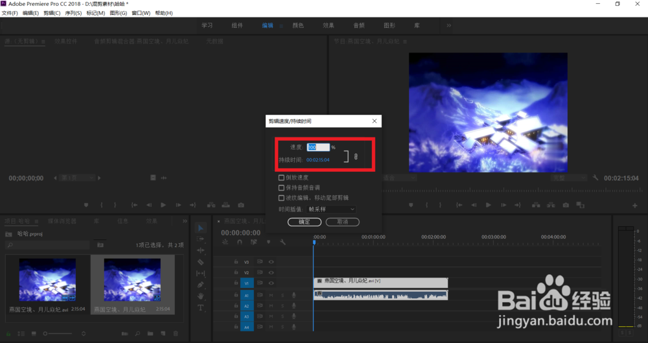648x343 pixels.
Task: Click the timeline Add Marker icon
Action: (269, 242)
